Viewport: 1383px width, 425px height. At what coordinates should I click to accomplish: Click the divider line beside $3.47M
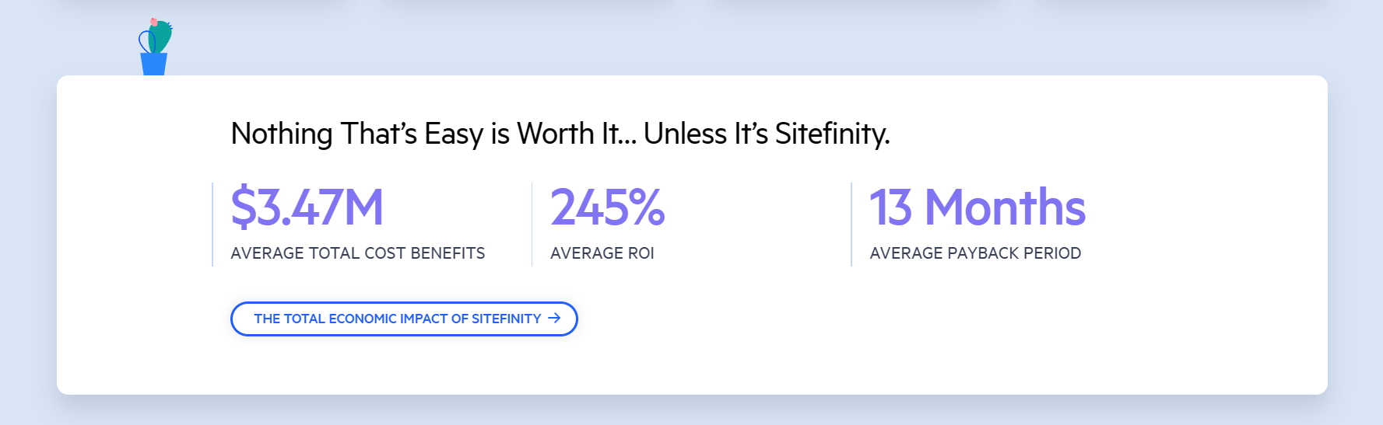pyautogui.click(x=212, y=225)
